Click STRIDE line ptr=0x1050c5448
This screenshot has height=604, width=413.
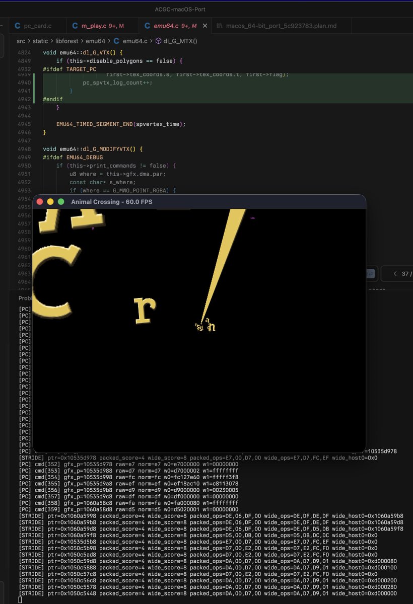208,593
